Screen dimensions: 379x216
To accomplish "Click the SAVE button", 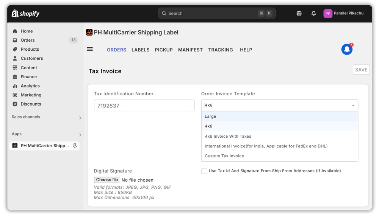I will 361,70.
